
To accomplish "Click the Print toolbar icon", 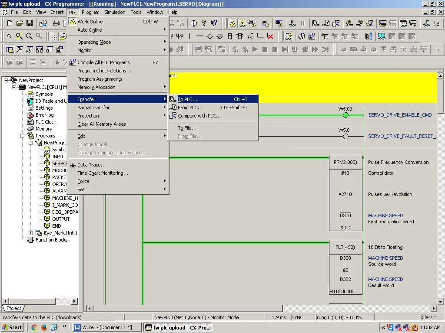I will coord(56,23).
